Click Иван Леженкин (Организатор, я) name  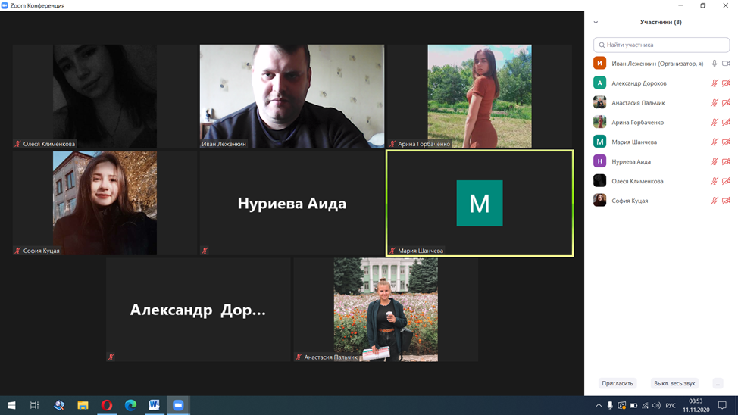point(658,64)
